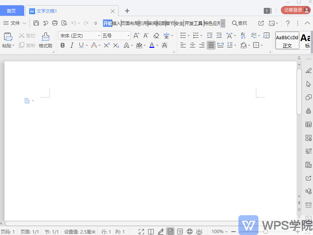Toggle italic formatting
Image resolution: width=313 pixels, height=235 pixels.
tap(72, 45)
